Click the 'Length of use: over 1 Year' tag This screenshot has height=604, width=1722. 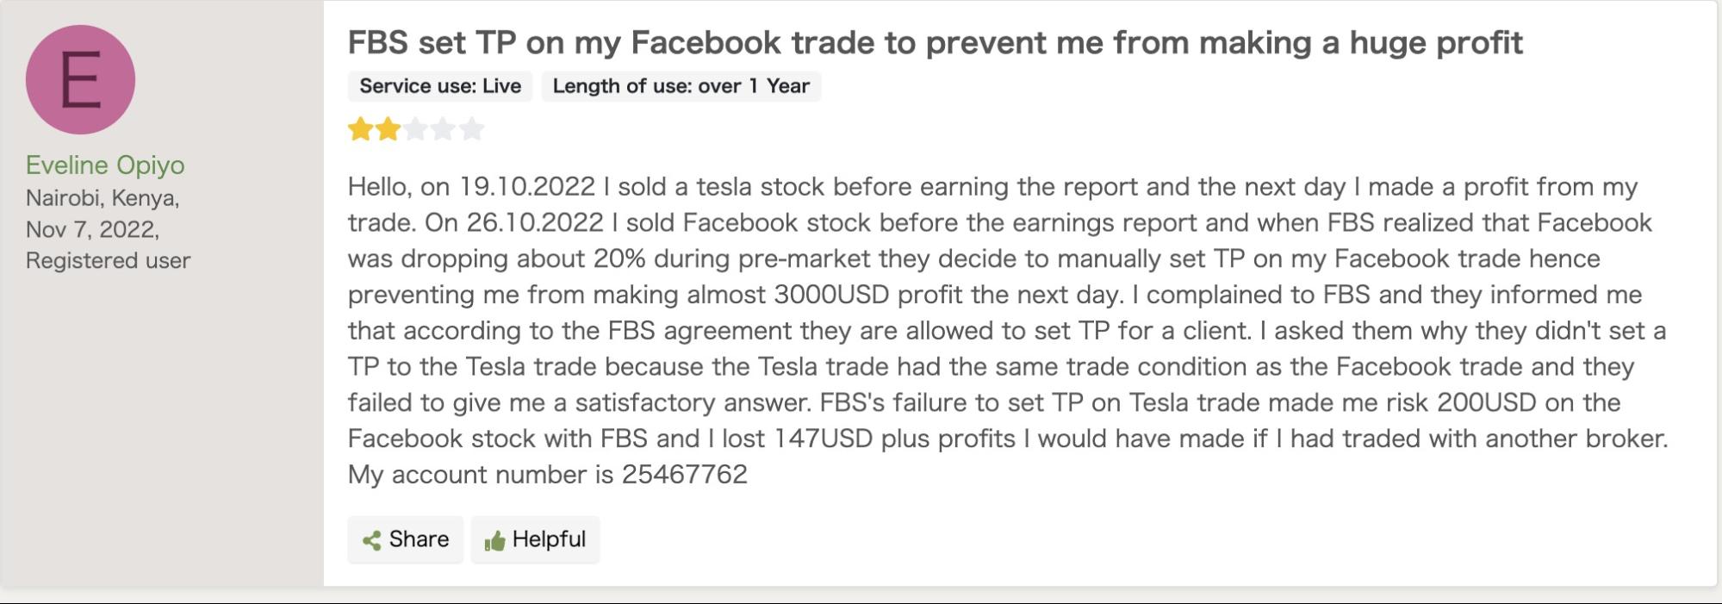click(x=681, y=86)
